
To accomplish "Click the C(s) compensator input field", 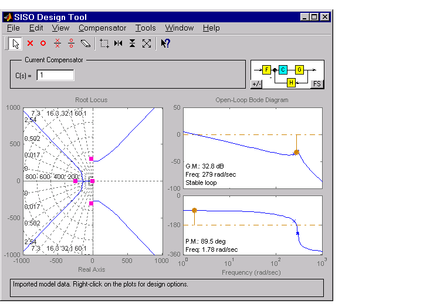I will [x=55, y=75].
